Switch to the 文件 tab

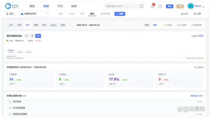[82, 14]
